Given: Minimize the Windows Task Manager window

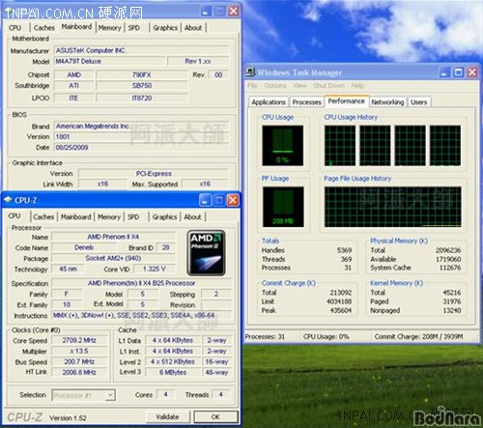Looking at the screenshot, I should point(444,72).
